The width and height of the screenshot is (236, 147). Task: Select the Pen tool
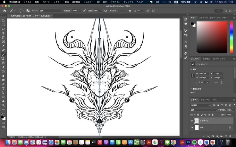(3, 84)
